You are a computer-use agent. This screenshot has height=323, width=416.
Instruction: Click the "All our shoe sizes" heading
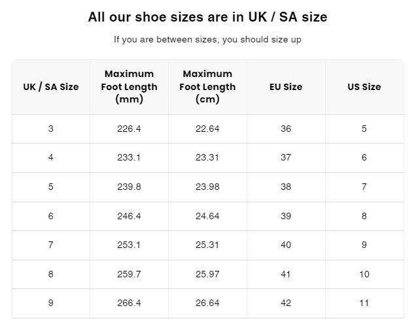207,17
